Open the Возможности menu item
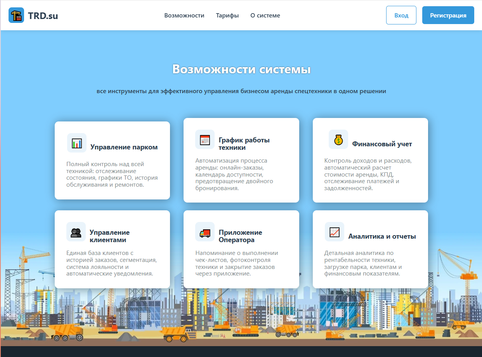This screenshot has height=357, width=482. [184, 16]
